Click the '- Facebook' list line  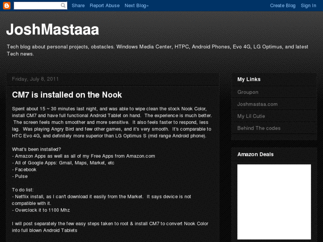pyautogui.click(x=24, y=170)
